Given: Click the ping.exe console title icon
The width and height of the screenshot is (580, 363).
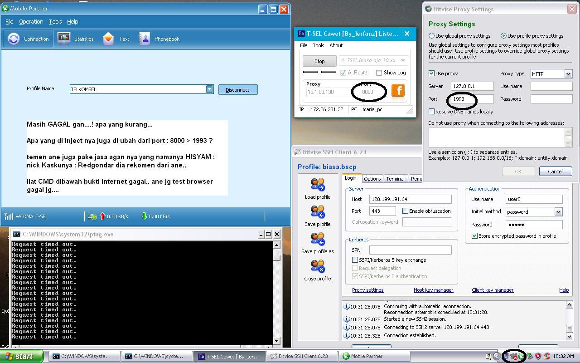Looking at the screenshot, I should (x=16, y=234).
